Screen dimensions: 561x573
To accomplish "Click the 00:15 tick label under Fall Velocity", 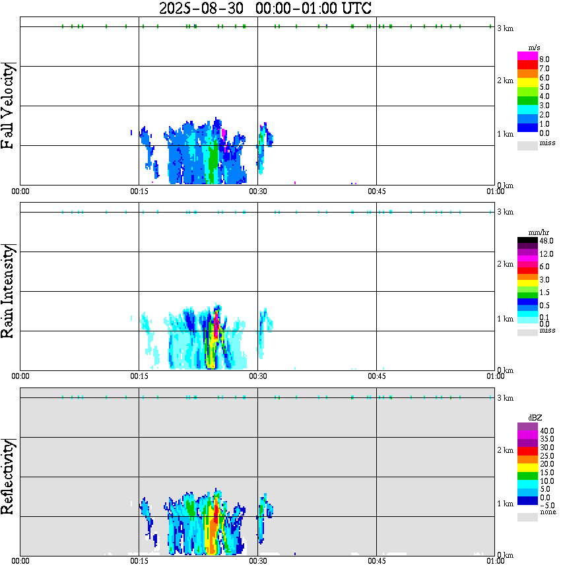I will [x=139, y=191].
